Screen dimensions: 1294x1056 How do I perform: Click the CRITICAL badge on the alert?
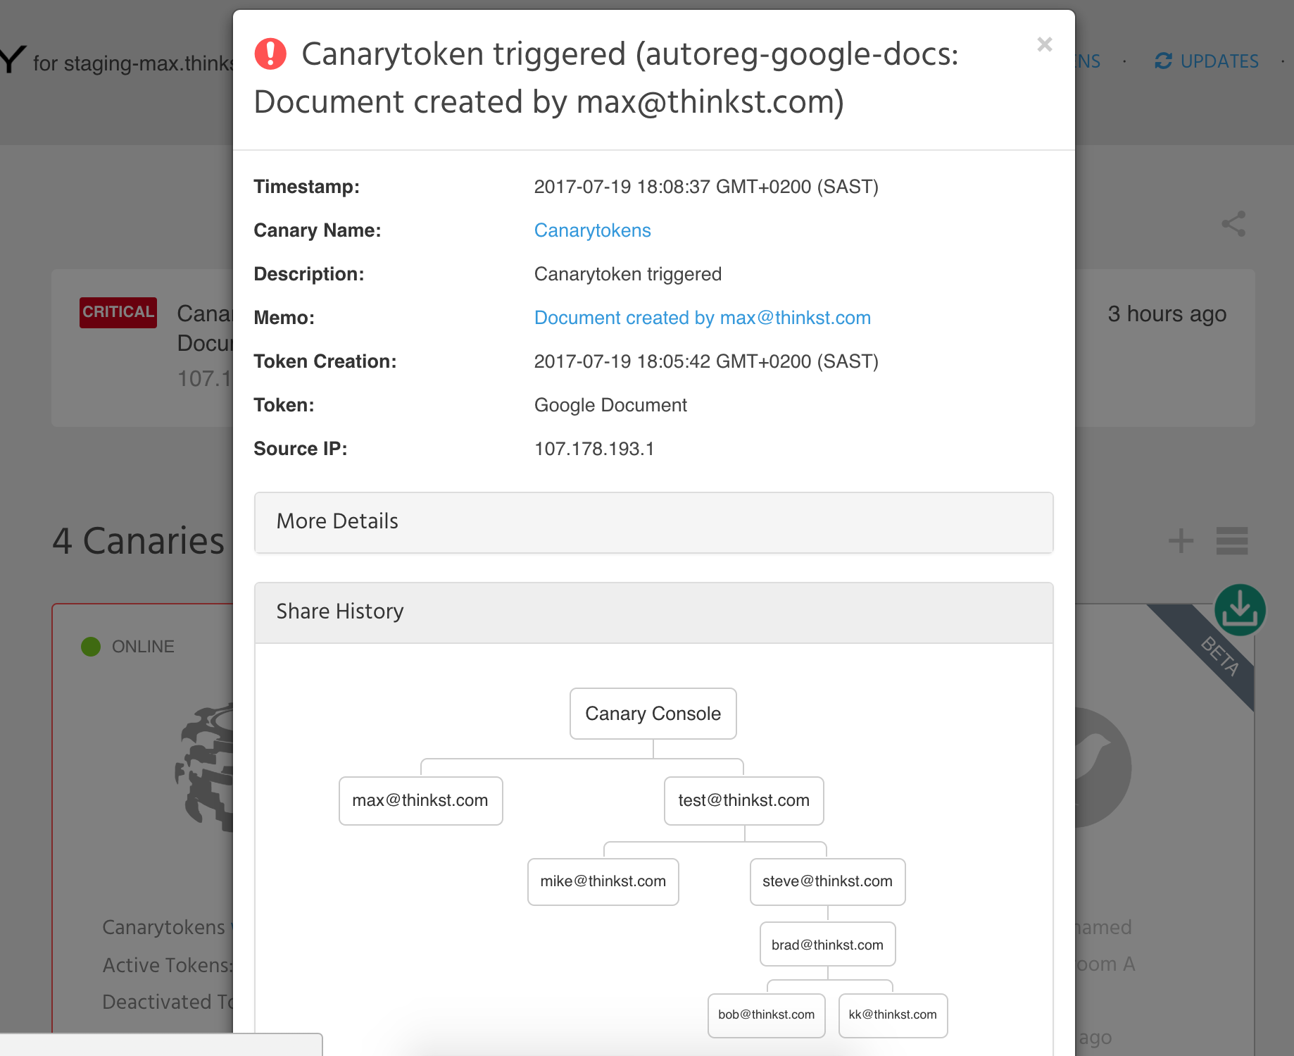point(118,312)
